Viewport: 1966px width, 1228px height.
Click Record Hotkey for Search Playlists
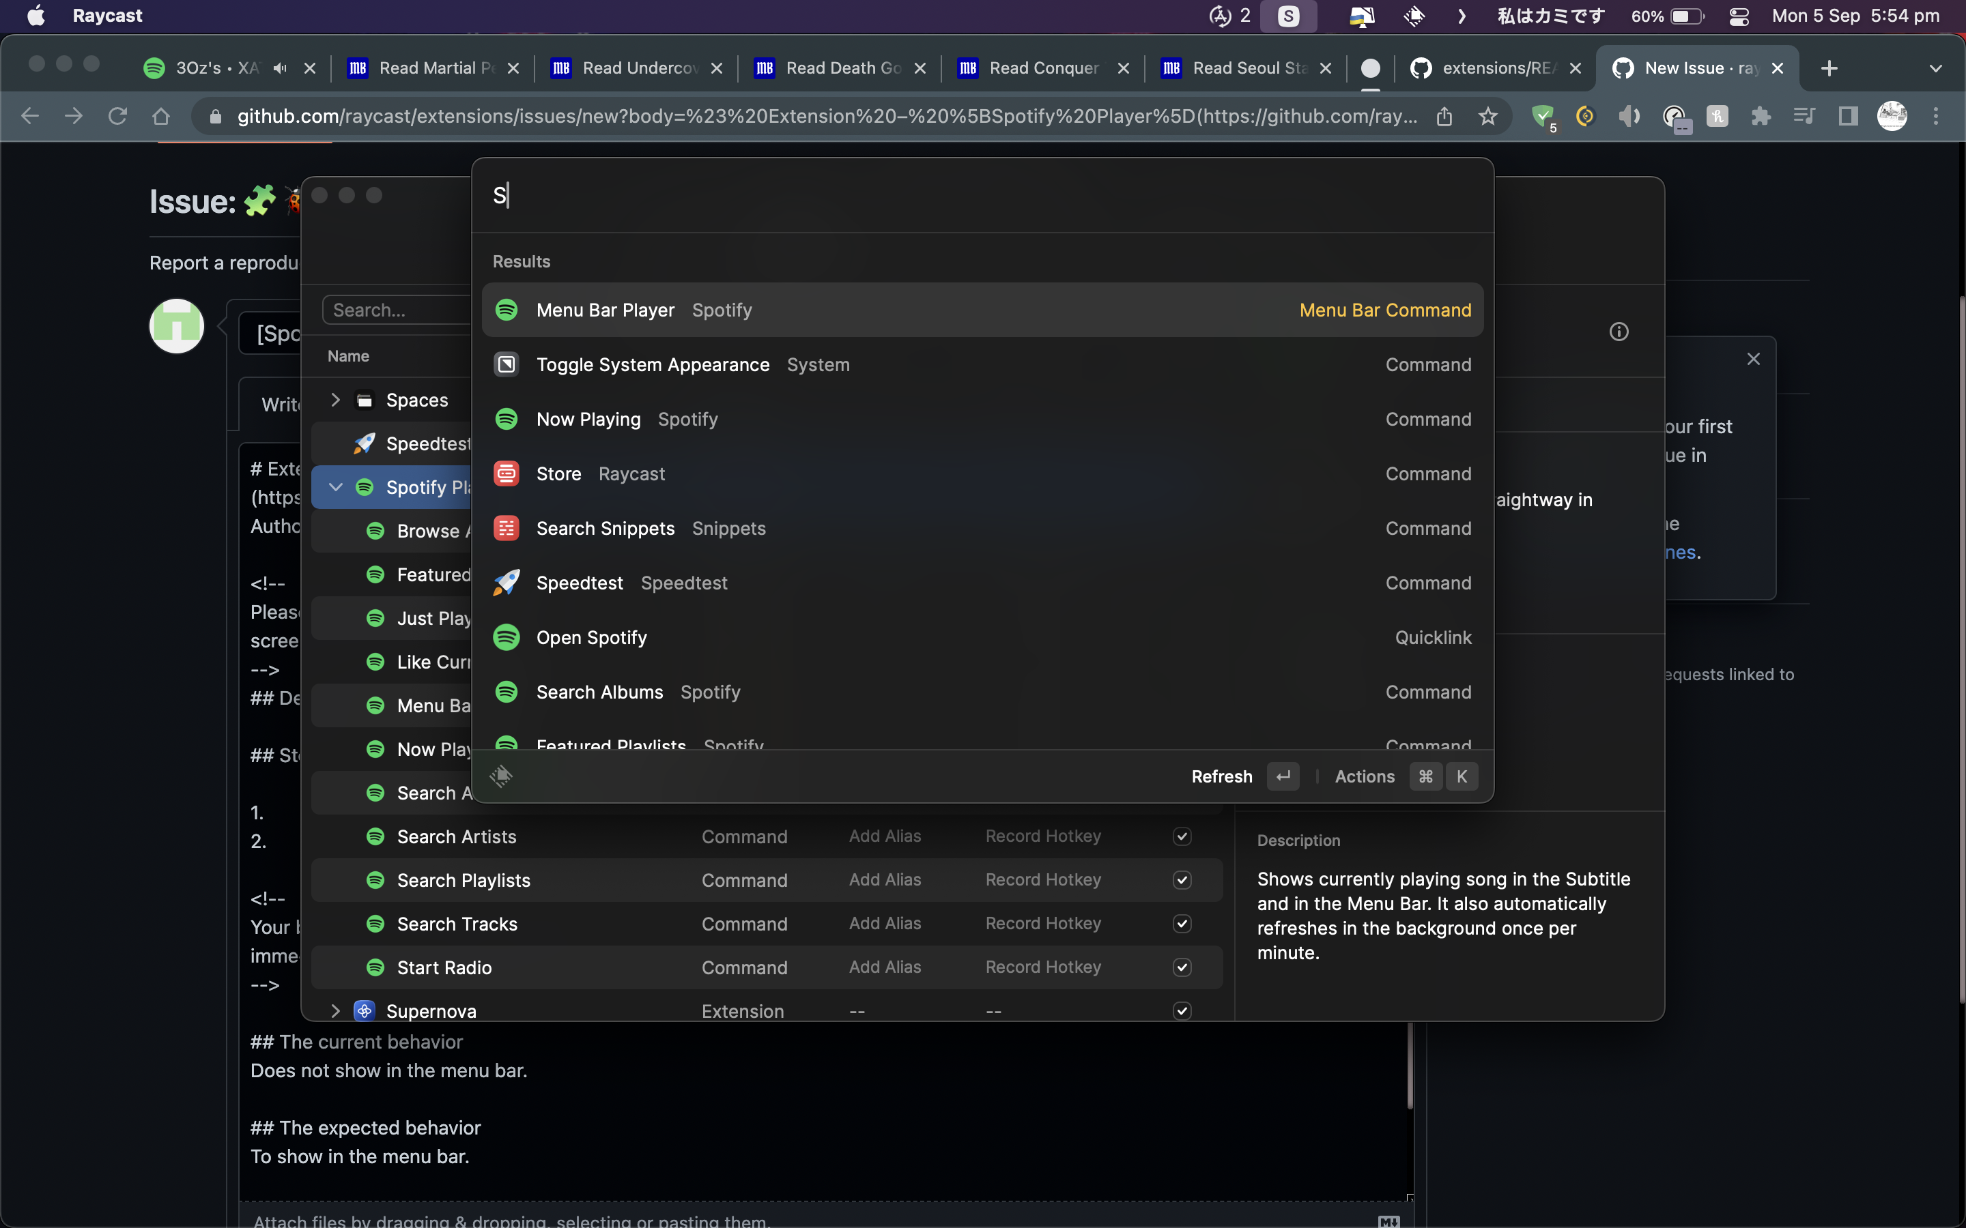click(x=1042, y=879)
